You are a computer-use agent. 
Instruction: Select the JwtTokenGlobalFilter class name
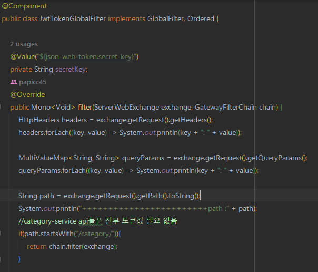73,18
